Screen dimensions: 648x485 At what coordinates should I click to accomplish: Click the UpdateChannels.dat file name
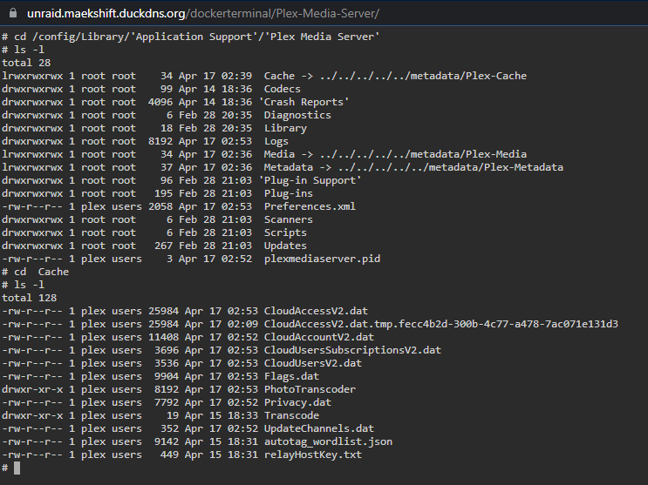pyautogui.click(x=319, y=428)
